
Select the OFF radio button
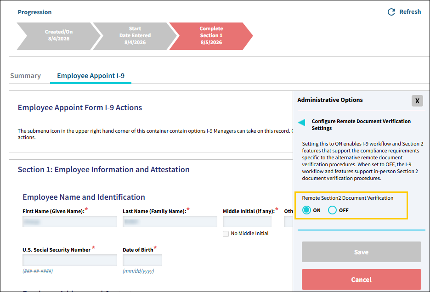tap(332, 210)
